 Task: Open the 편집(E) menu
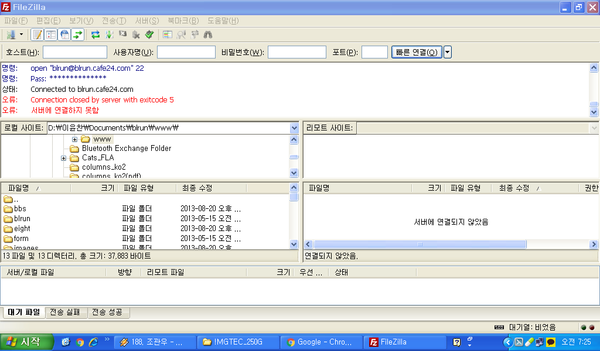coord(48,20)
